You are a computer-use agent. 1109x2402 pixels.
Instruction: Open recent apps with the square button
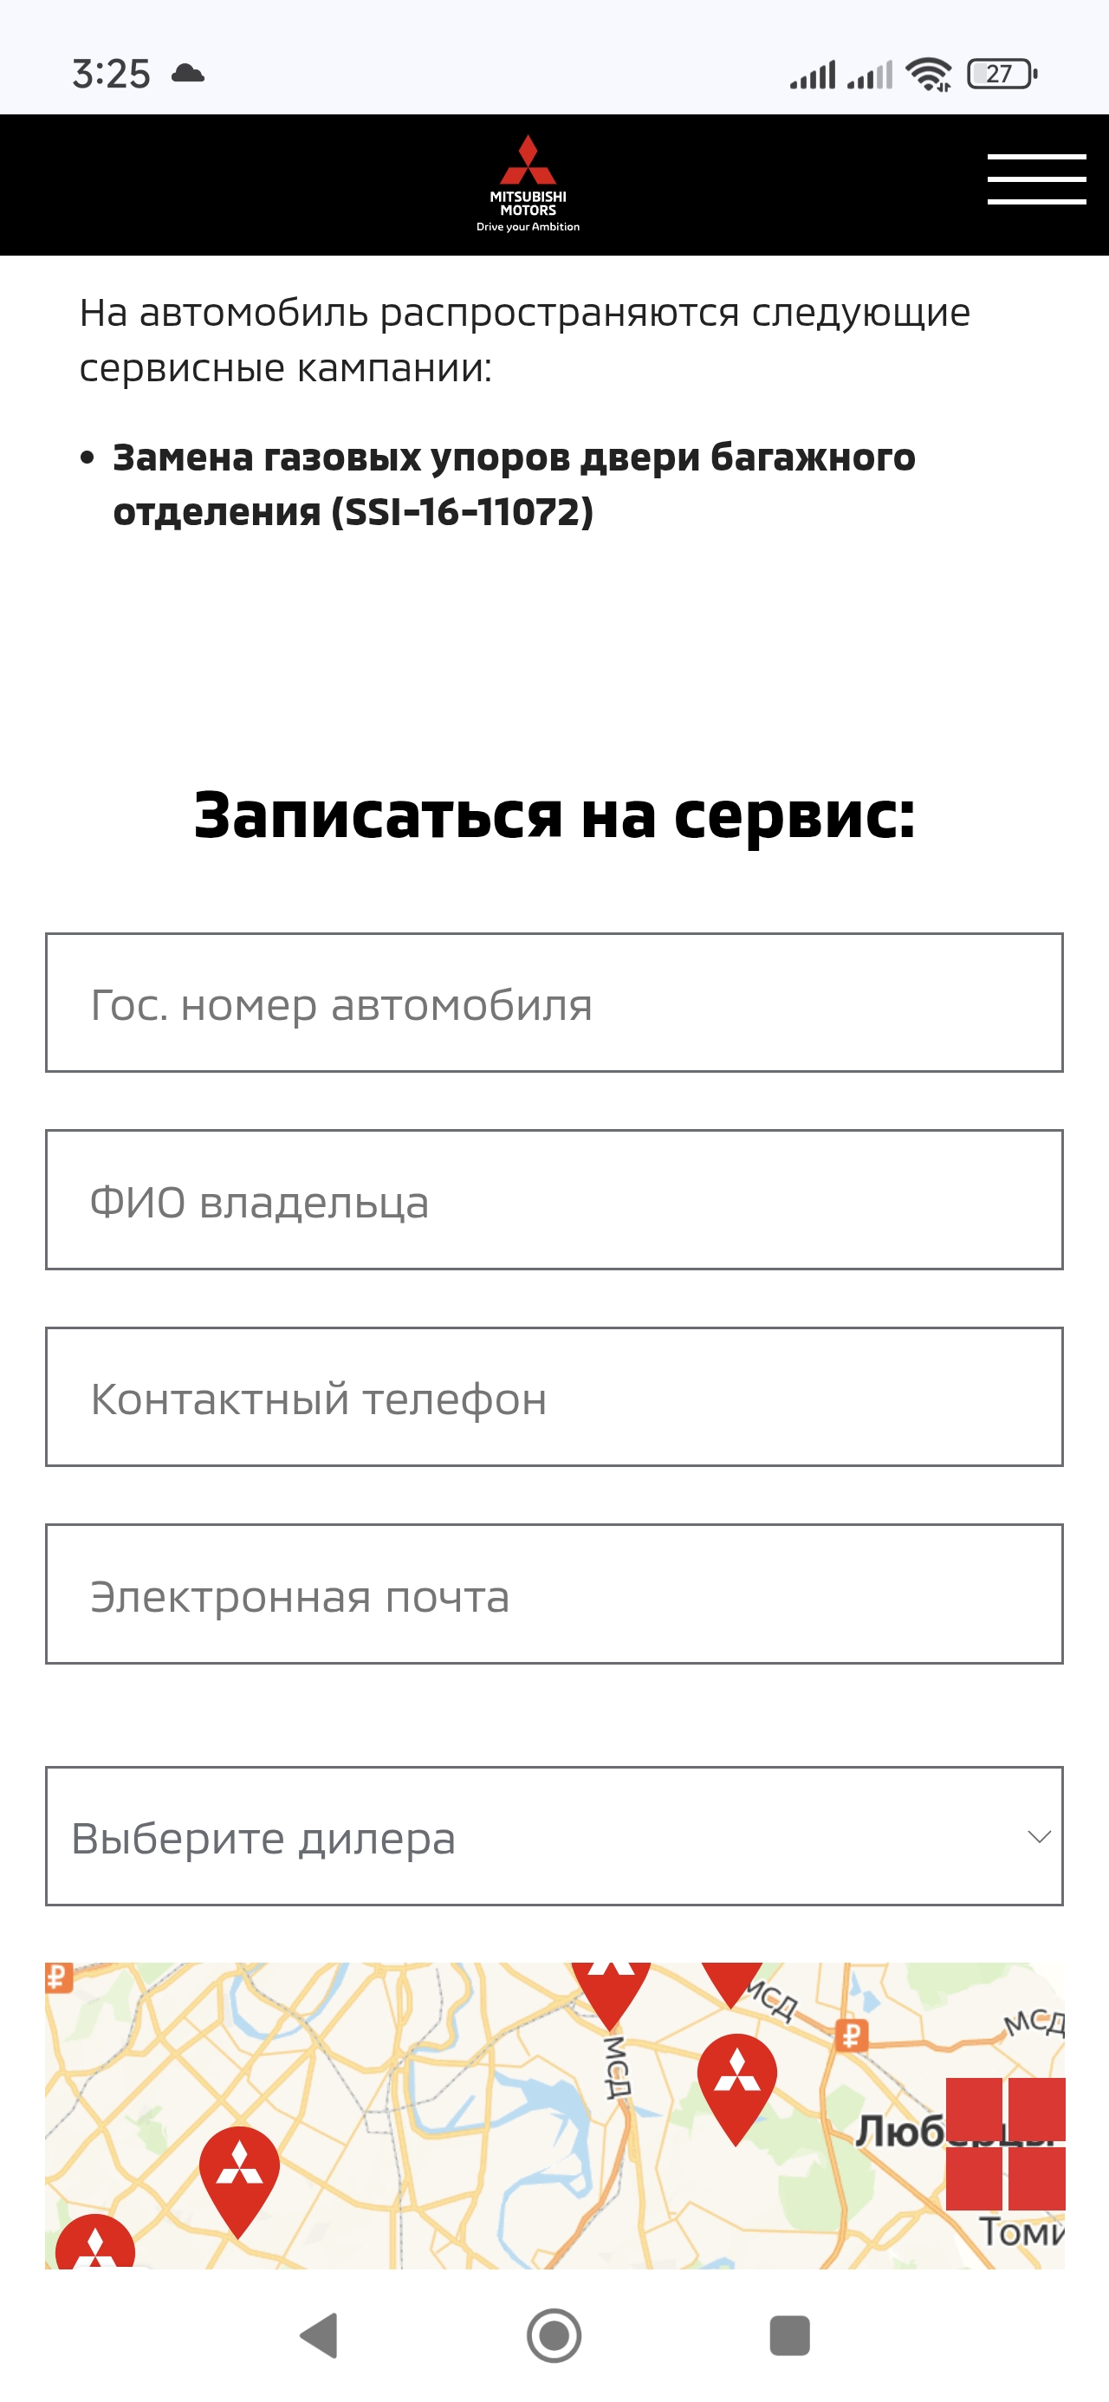click(x=789, y=2336)
